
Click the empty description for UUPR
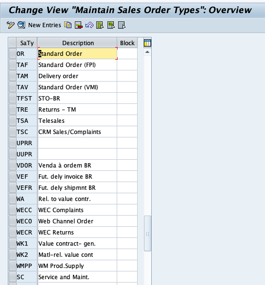pyautogui.click(x=77, y=154)
